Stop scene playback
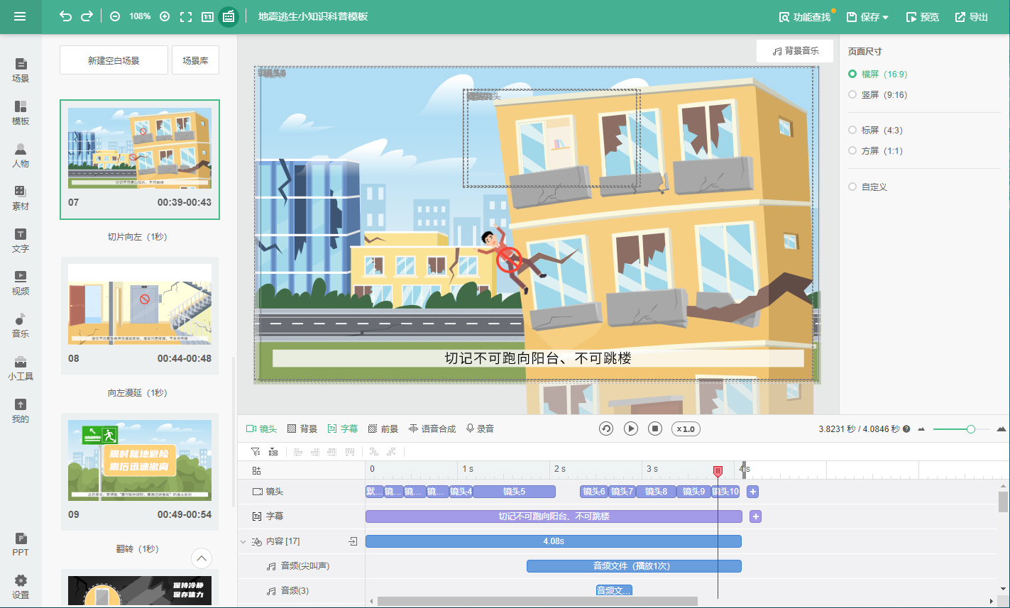The image size is (1010, 608). click(x=656, y=429)
